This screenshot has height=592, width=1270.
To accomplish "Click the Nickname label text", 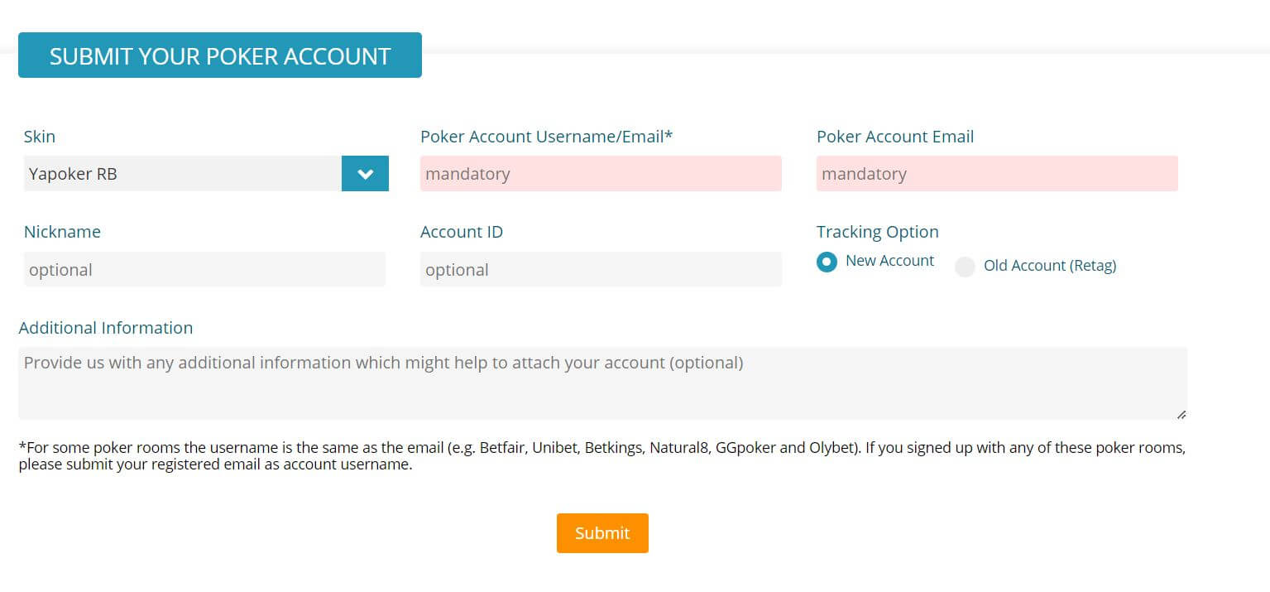I will (62, 232).
